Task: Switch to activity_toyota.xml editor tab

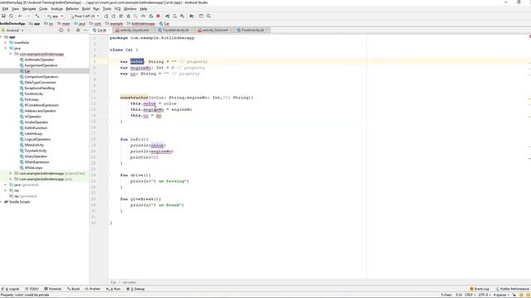Action: coord(134,30)
